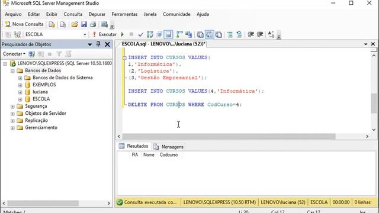Image resolution: width=379 pixels, height=213 pixels.
Task: Expand the Replicação folder
Action: [x=12, y=121]
